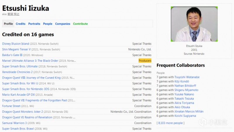The width and height of the screenshot is (234, 132).
Task: Click Special Thanks for Super Smash Bros. Brawl
Action: (x=142, y=129)
